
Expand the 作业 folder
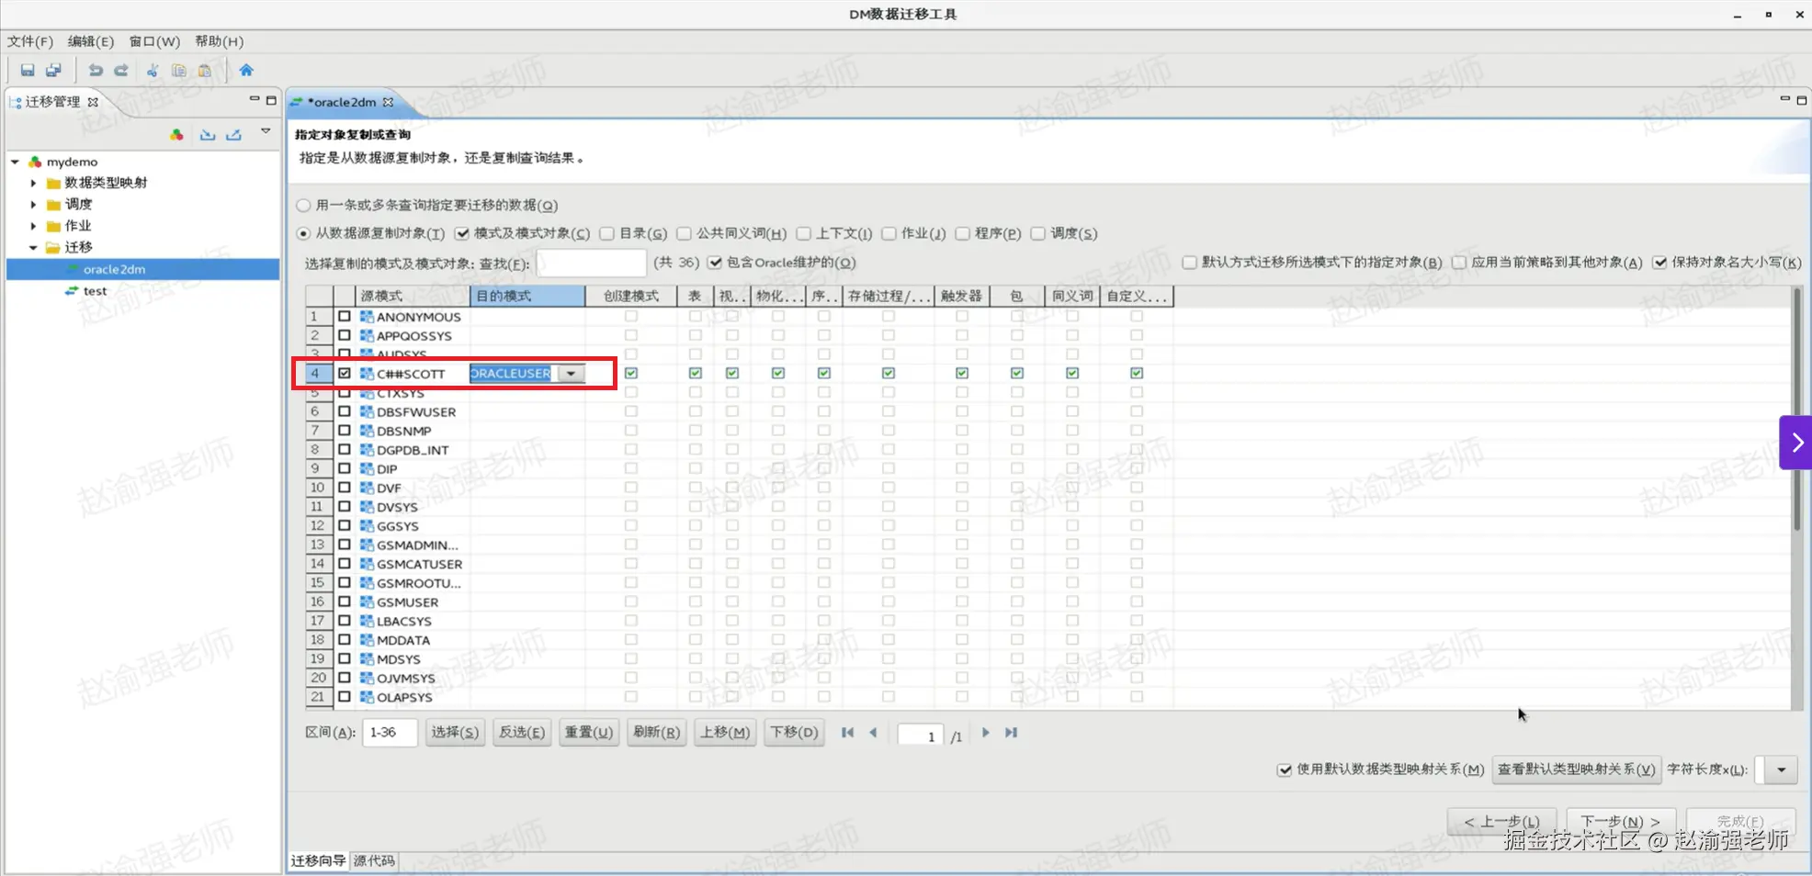click(33, 226)
